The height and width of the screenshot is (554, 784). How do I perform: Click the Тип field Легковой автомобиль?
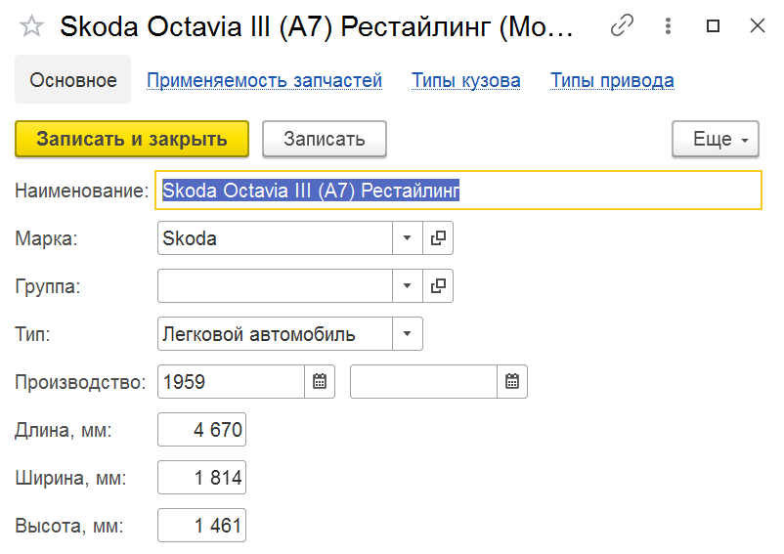pyautogui.click(x=275, y=334)
